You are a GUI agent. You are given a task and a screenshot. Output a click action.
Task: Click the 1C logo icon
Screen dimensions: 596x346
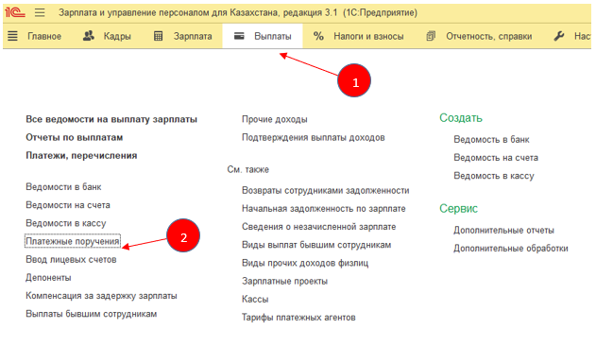click(x=15, y=12)
